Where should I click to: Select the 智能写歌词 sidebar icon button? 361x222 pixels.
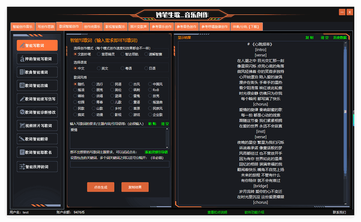(x=37, y=45)
